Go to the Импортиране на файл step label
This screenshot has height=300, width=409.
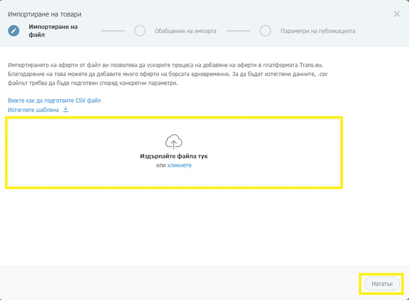click(53, 31)
